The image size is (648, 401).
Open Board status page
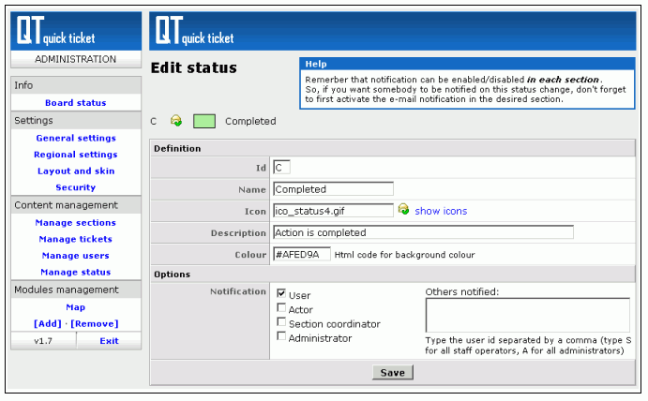[76, 103]
